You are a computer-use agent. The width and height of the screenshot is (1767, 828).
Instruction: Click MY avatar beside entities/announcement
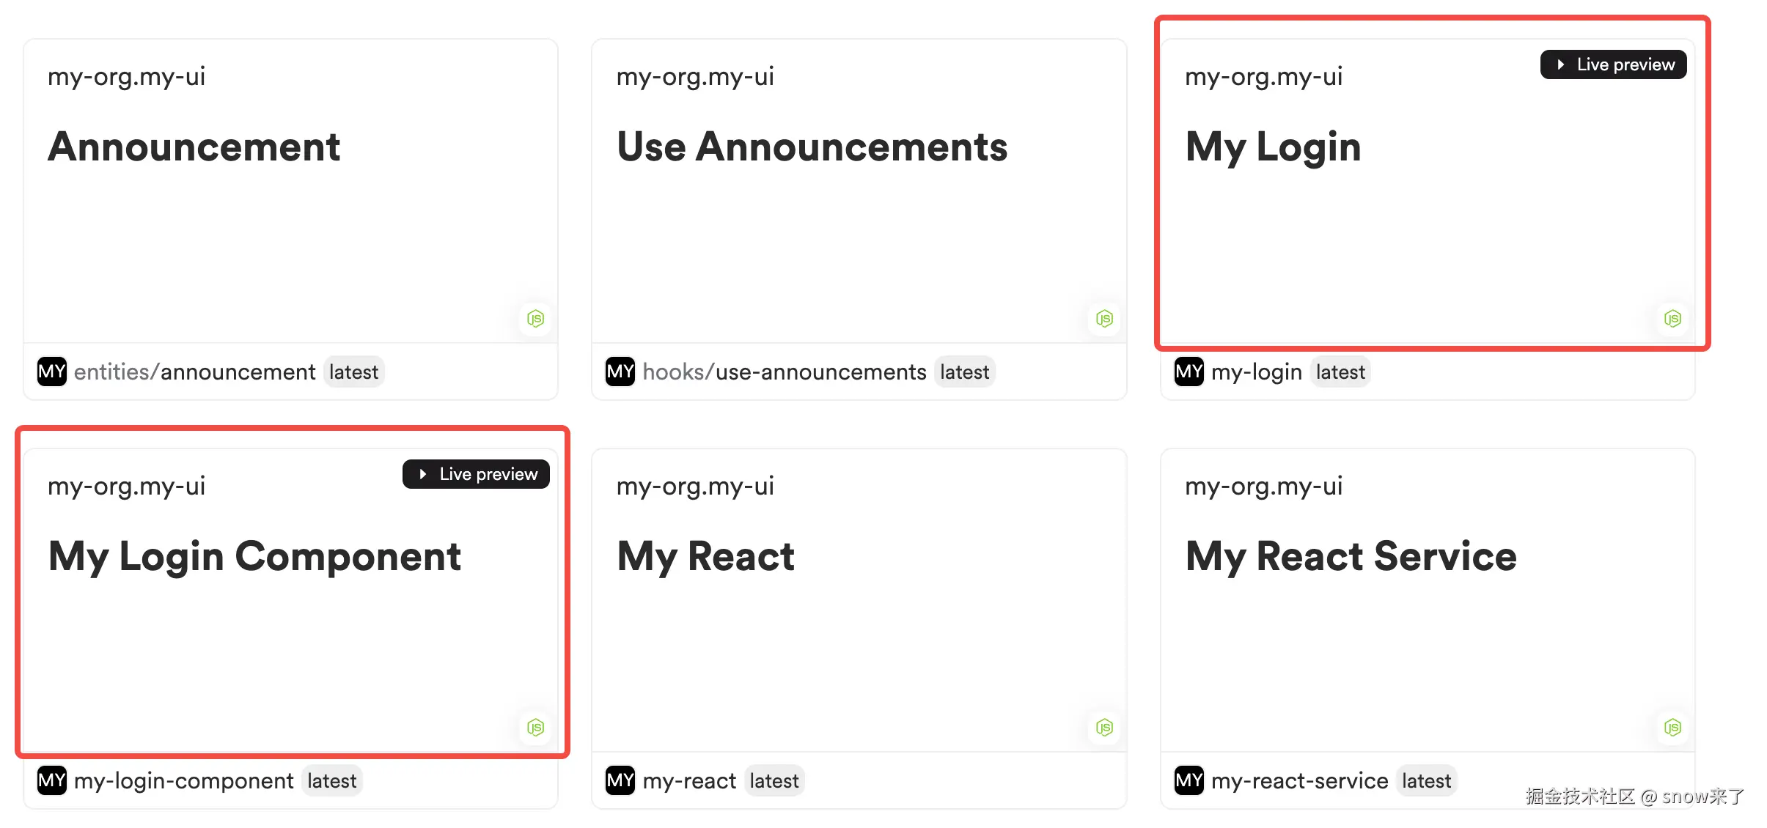pyautogui.click(x=52, y=372)
